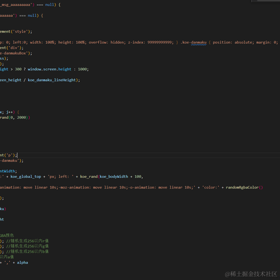Click the 'div' string literal
The height and width of the screenshot is (280, 280).
coord(14,48)
